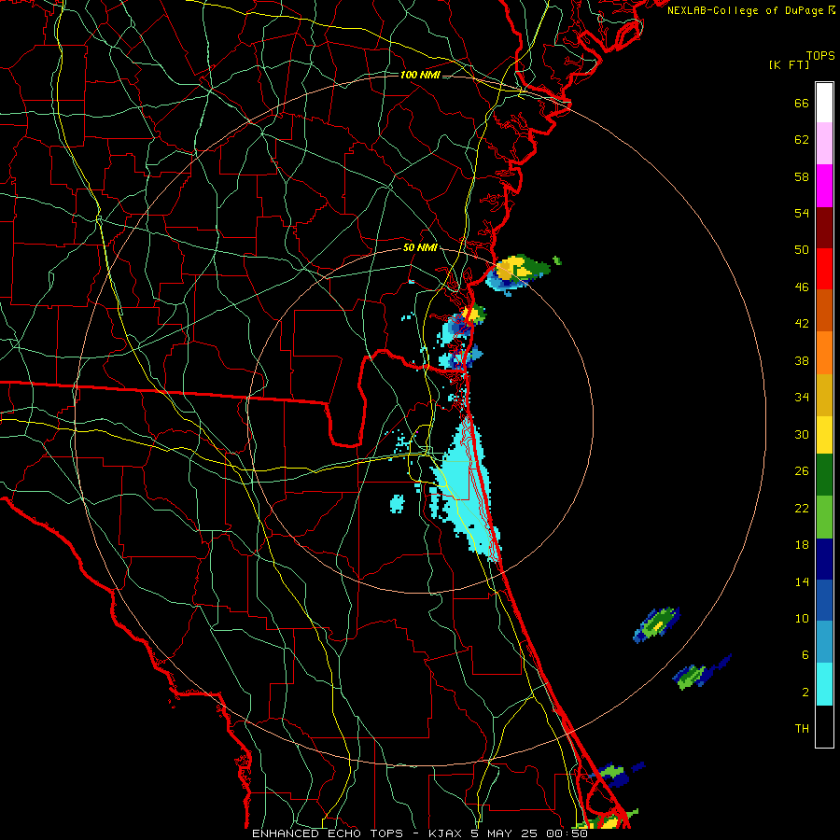
Task: Select the black TH threshold swatch
Action: point(824,726)
